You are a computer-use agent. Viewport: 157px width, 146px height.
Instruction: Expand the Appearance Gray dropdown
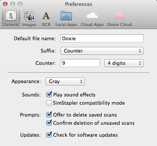point(65,82)
